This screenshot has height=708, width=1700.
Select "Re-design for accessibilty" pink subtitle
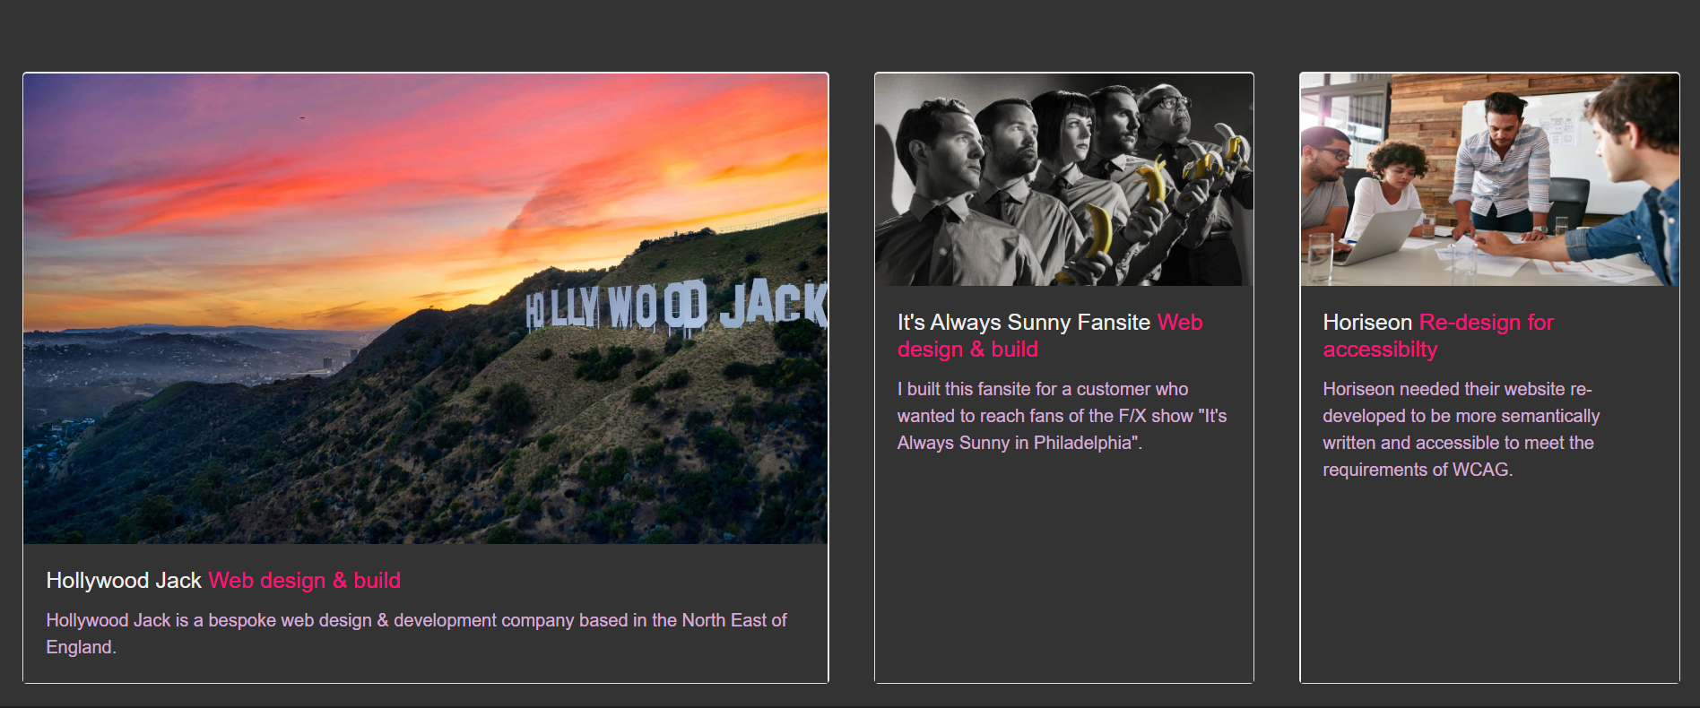coord(1438,336)
